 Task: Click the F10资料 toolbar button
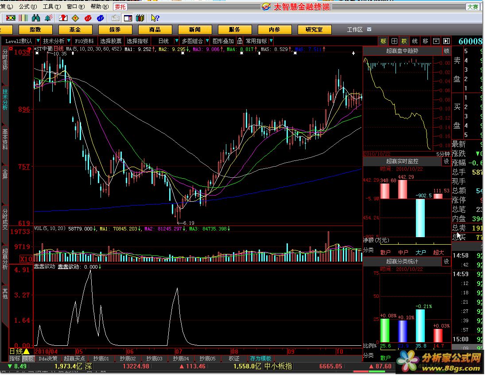pos(84,41)
